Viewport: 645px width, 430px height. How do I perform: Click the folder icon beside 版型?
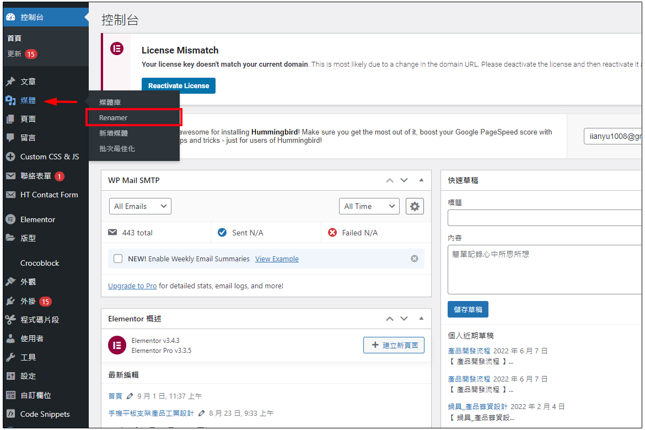click(x=10, y=238)
